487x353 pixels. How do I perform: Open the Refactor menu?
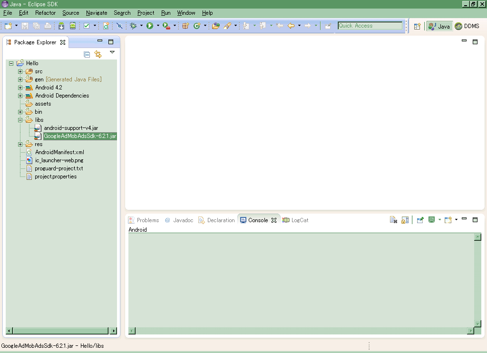pos(45,13)
